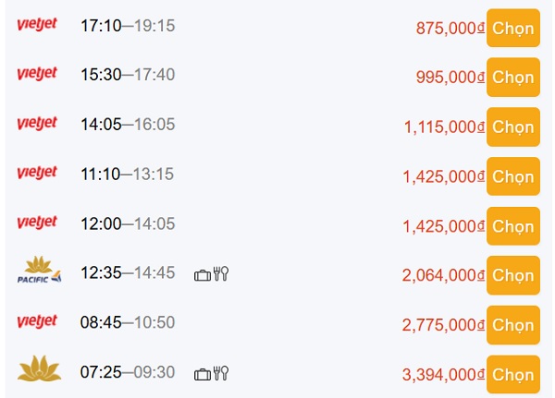The image size is (555, 398).
Task: Click the Vietnam Airlines lotus logo on the 07:25 flight
Action: 39,368
